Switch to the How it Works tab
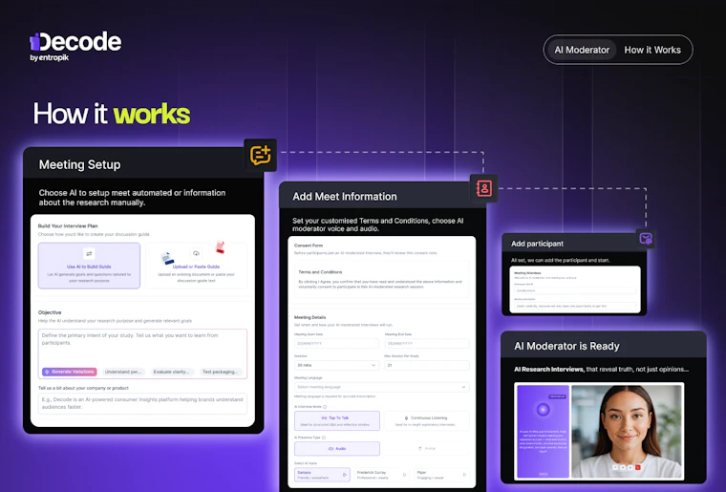The width and height of the screenshot is (726, 492). click(652, 50)
